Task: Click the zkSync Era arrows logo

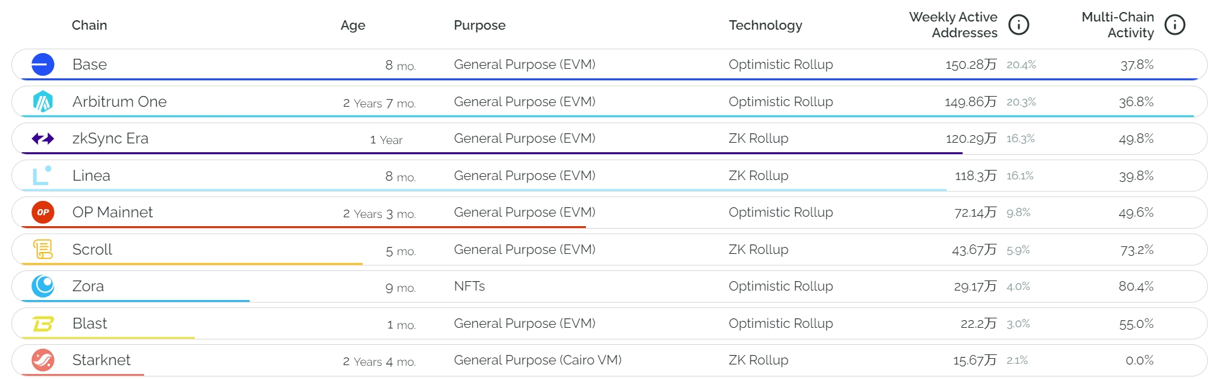Action: point(43,138)
